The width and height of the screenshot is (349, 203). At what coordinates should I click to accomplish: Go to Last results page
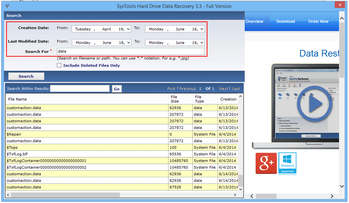point(236,89)
